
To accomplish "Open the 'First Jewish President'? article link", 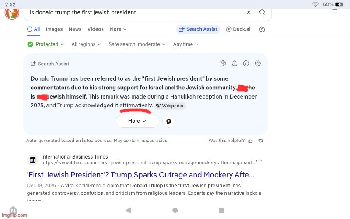I will (x=140, y=175).
